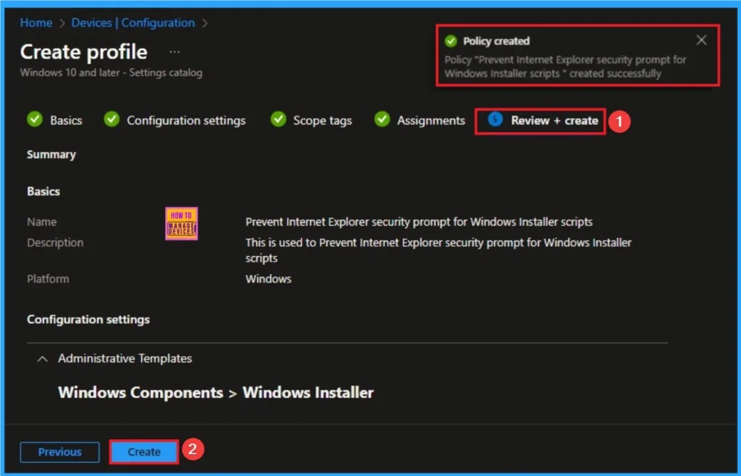
Task: Click the check icon beside Configuration settings
Action: click(111, 119)
